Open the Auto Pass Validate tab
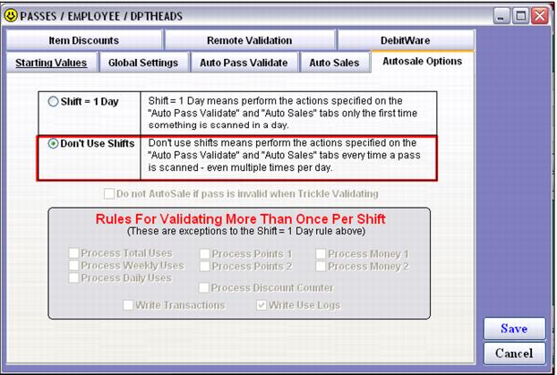The height and width of the screenshot is (375, 557). (x=244, y=63)
